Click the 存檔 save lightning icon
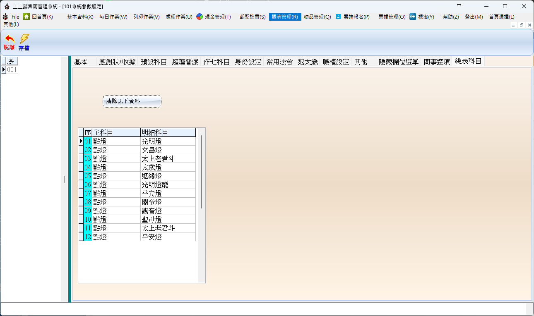 tap(24, 39)
